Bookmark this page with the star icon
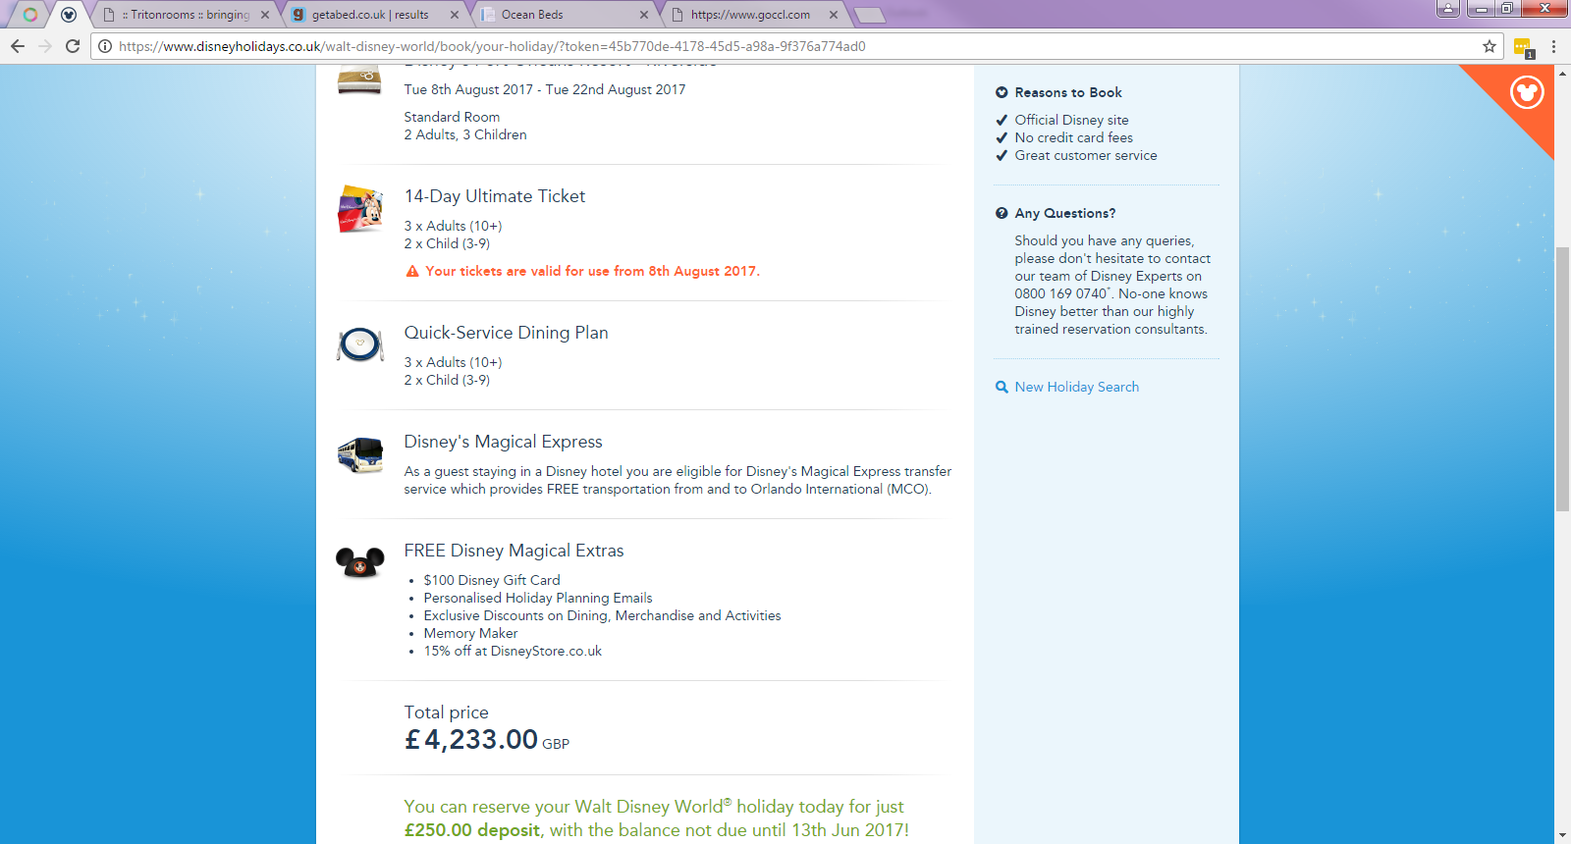This screenshot has width=1571, height=844. click(x=1490, y=46)
